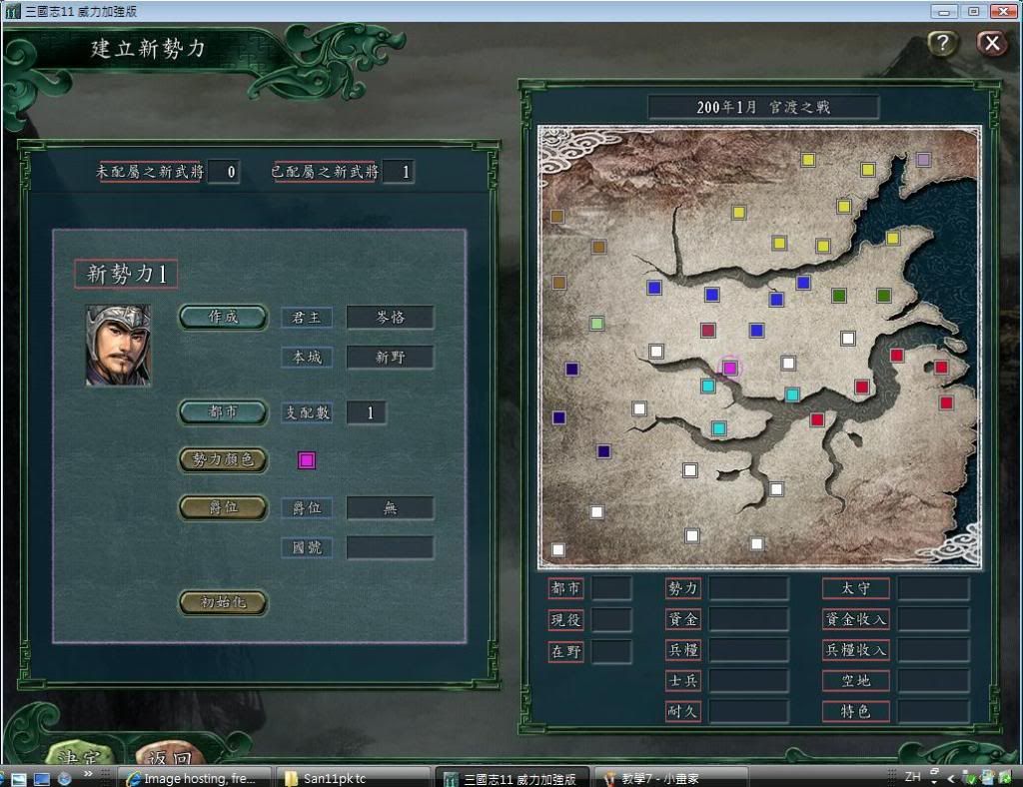Click the ruler name field 岑恪
The image size is (1023, 787).
(x=391, y=318)
